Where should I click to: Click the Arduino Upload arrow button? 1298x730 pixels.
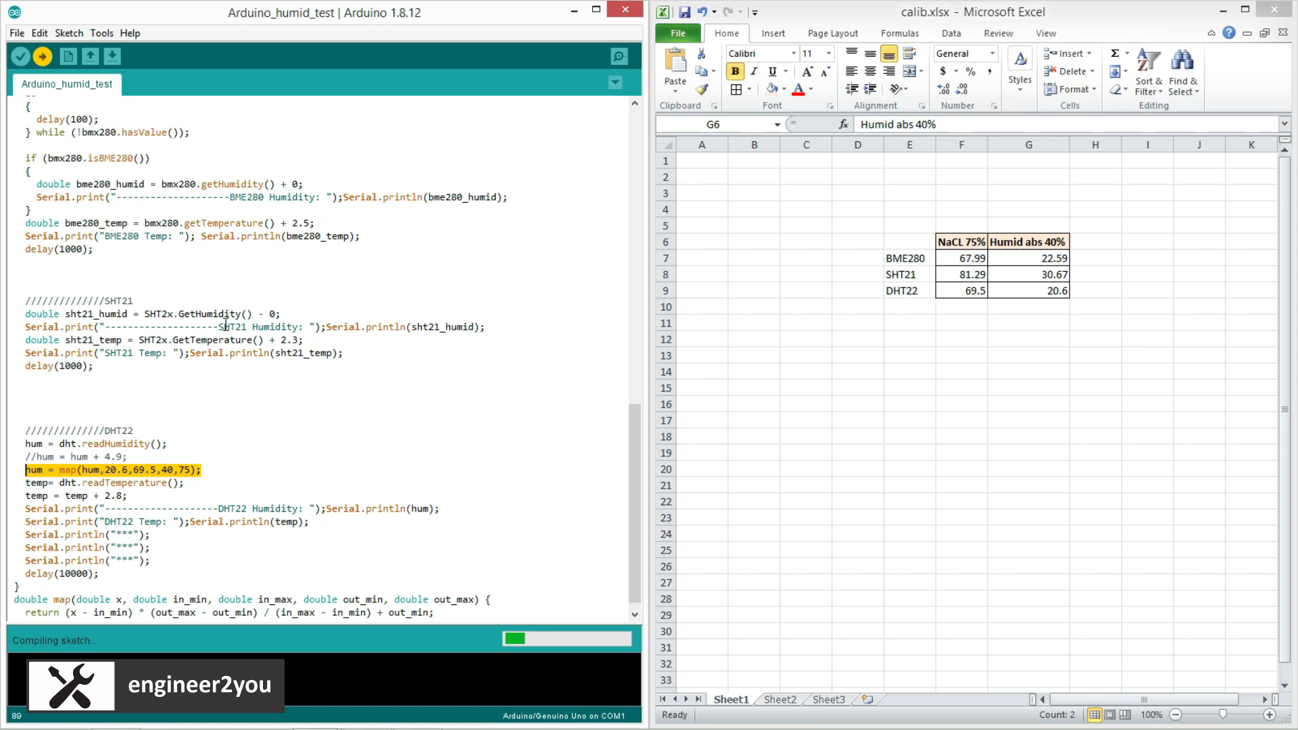pos(43,57)
